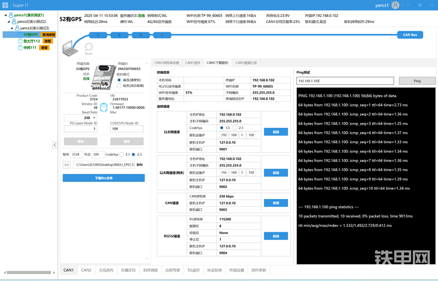Collapse the yancs1 tree node
The height and width of the screenshot is (281, 438).
pos(5,15)
